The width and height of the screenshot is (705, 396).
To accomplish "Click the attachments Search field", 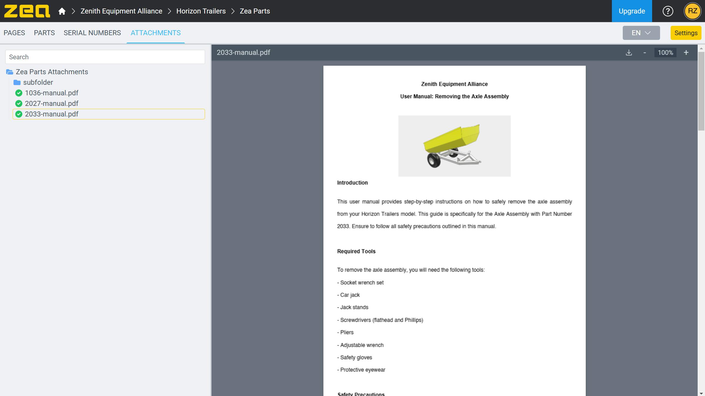I will pyautogui.click(x=105, y=57).
